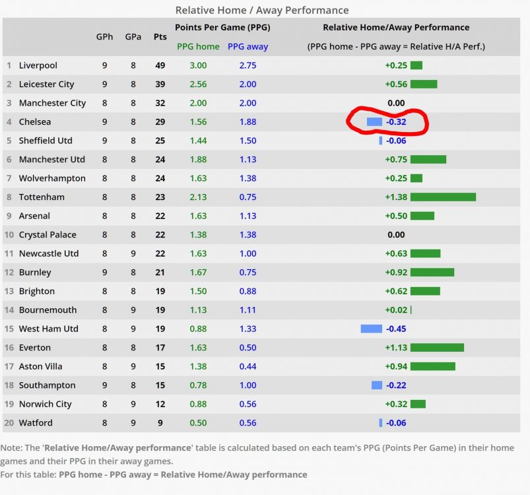Viewport: 530px width, 495px height.
Task: Click Chelsea's circled -0.32 value
Action: (396, 121)
